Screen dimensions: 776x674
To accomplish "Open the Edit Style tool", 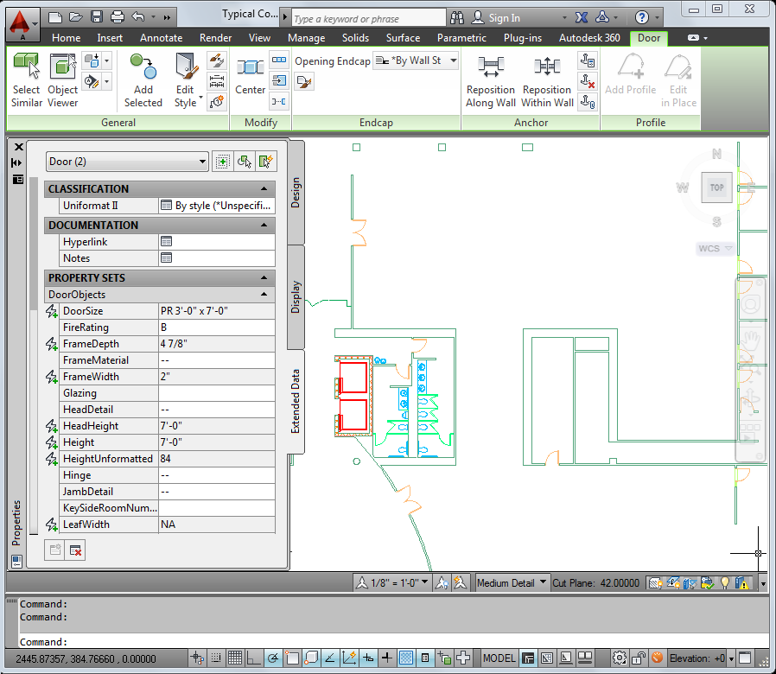I will point(187,80).
